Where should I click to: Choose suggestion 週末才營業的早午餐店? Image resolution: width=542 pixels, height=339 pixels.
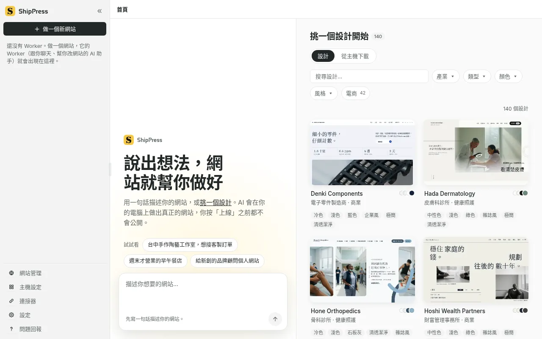tap(155, 261)
